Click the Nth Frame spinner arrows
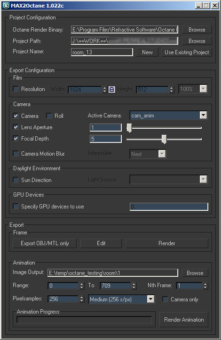Image resolution: width=221 pixels, height=340 pixels. (x=205, y=286)
